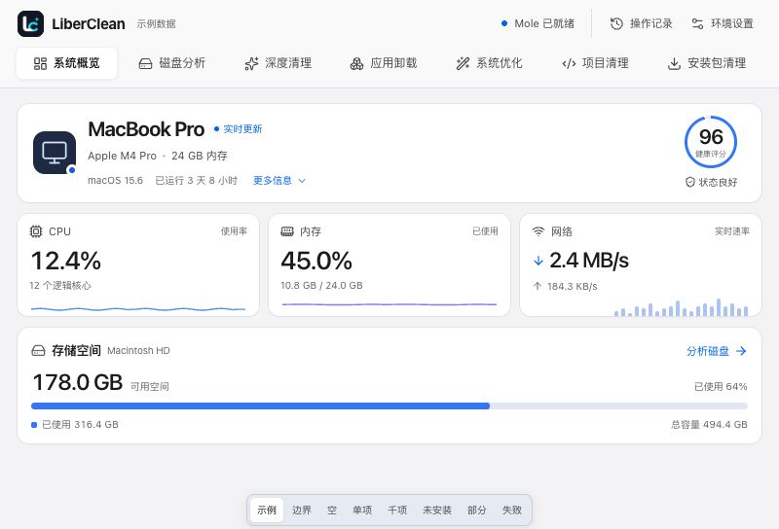Click the Mole 已就绪 status label
Image resolution: width=779 pixels, height=529 pixels.
click(544, 23)
